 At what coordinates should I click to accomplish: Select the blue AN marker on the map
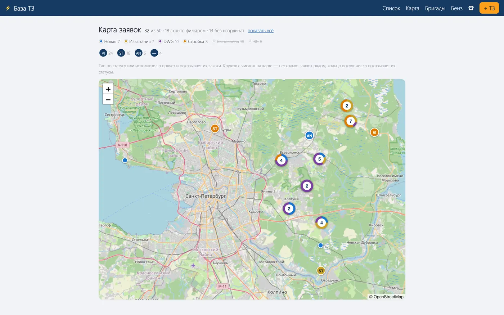[x=309, y=136]
